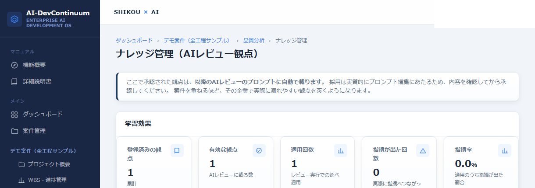Click the folder icon beside 案件管理
This screenshot has width=535, height=188.
[x=14, y=131]
